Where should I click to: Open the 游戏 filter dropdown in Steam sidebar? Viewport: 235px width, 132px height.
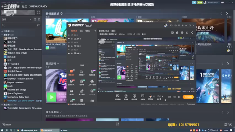(17, 19)
